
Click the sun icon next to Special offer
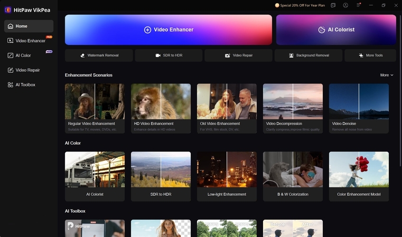tap(277, 5)
